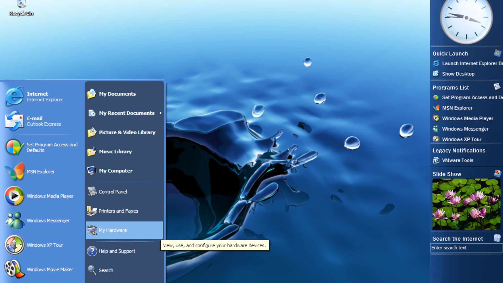Click the Programs List panel header icon
This screenshot has height=283, width=503.
pos(497,87)
